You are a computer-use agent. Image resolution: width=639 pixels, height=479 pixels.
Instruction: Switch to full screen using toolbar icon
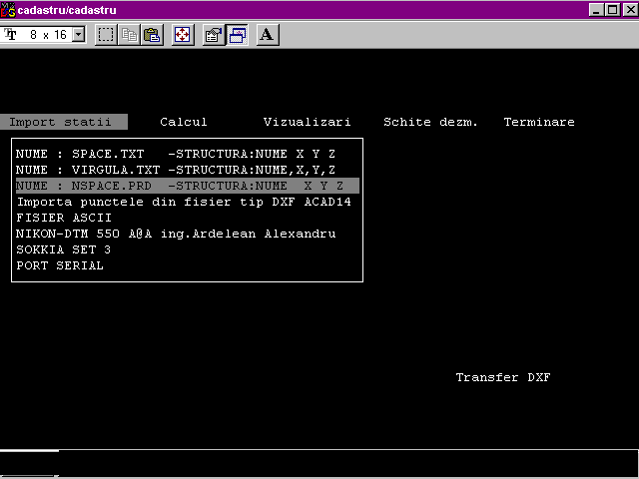click(182, 35)
